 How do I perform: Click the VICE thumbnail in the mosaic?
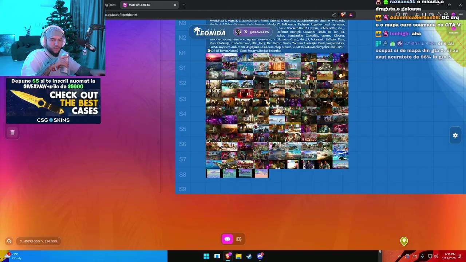click(277, 67)
